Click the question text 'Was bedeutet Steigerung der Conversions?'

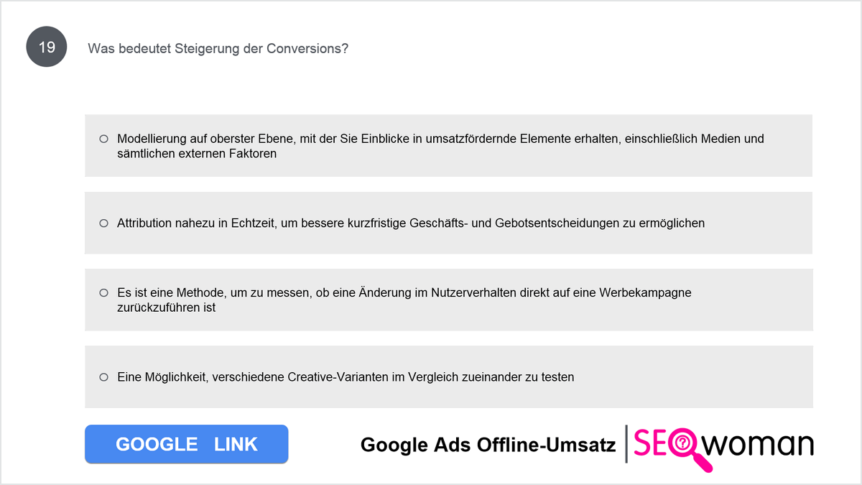218,49
